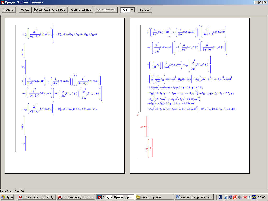Click the RU language indicator in tray

pos(220,197)
